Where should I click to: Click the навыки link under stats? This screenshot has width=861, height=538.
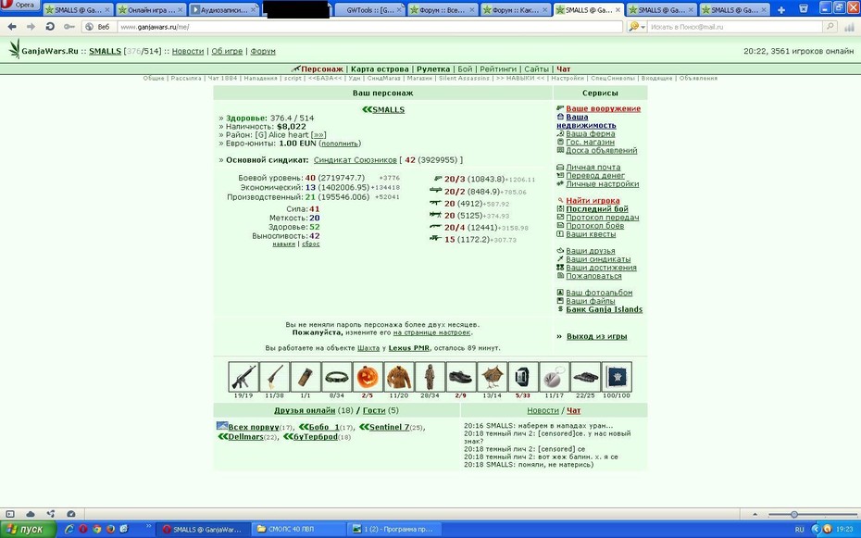coord(284,244)
